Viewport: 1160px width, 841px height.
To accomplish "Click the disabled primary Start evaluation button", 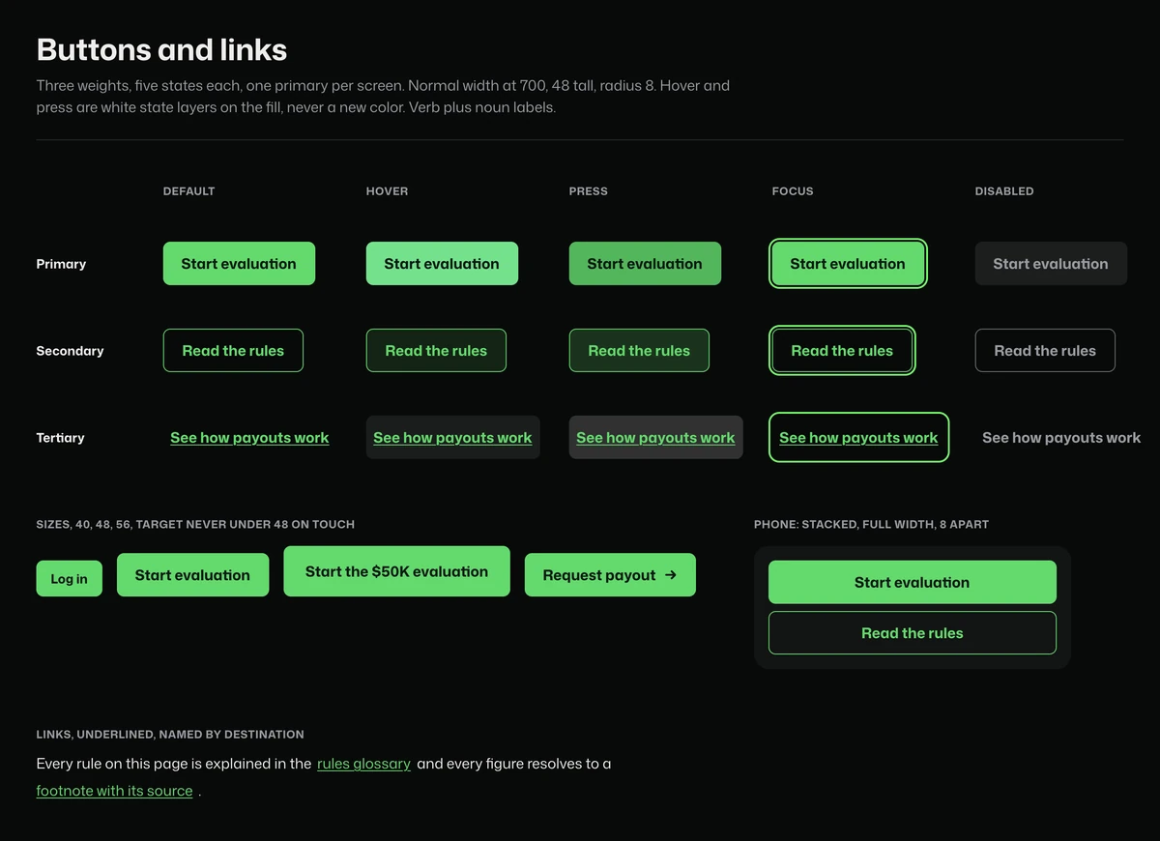I will [x=1051, y=263].
